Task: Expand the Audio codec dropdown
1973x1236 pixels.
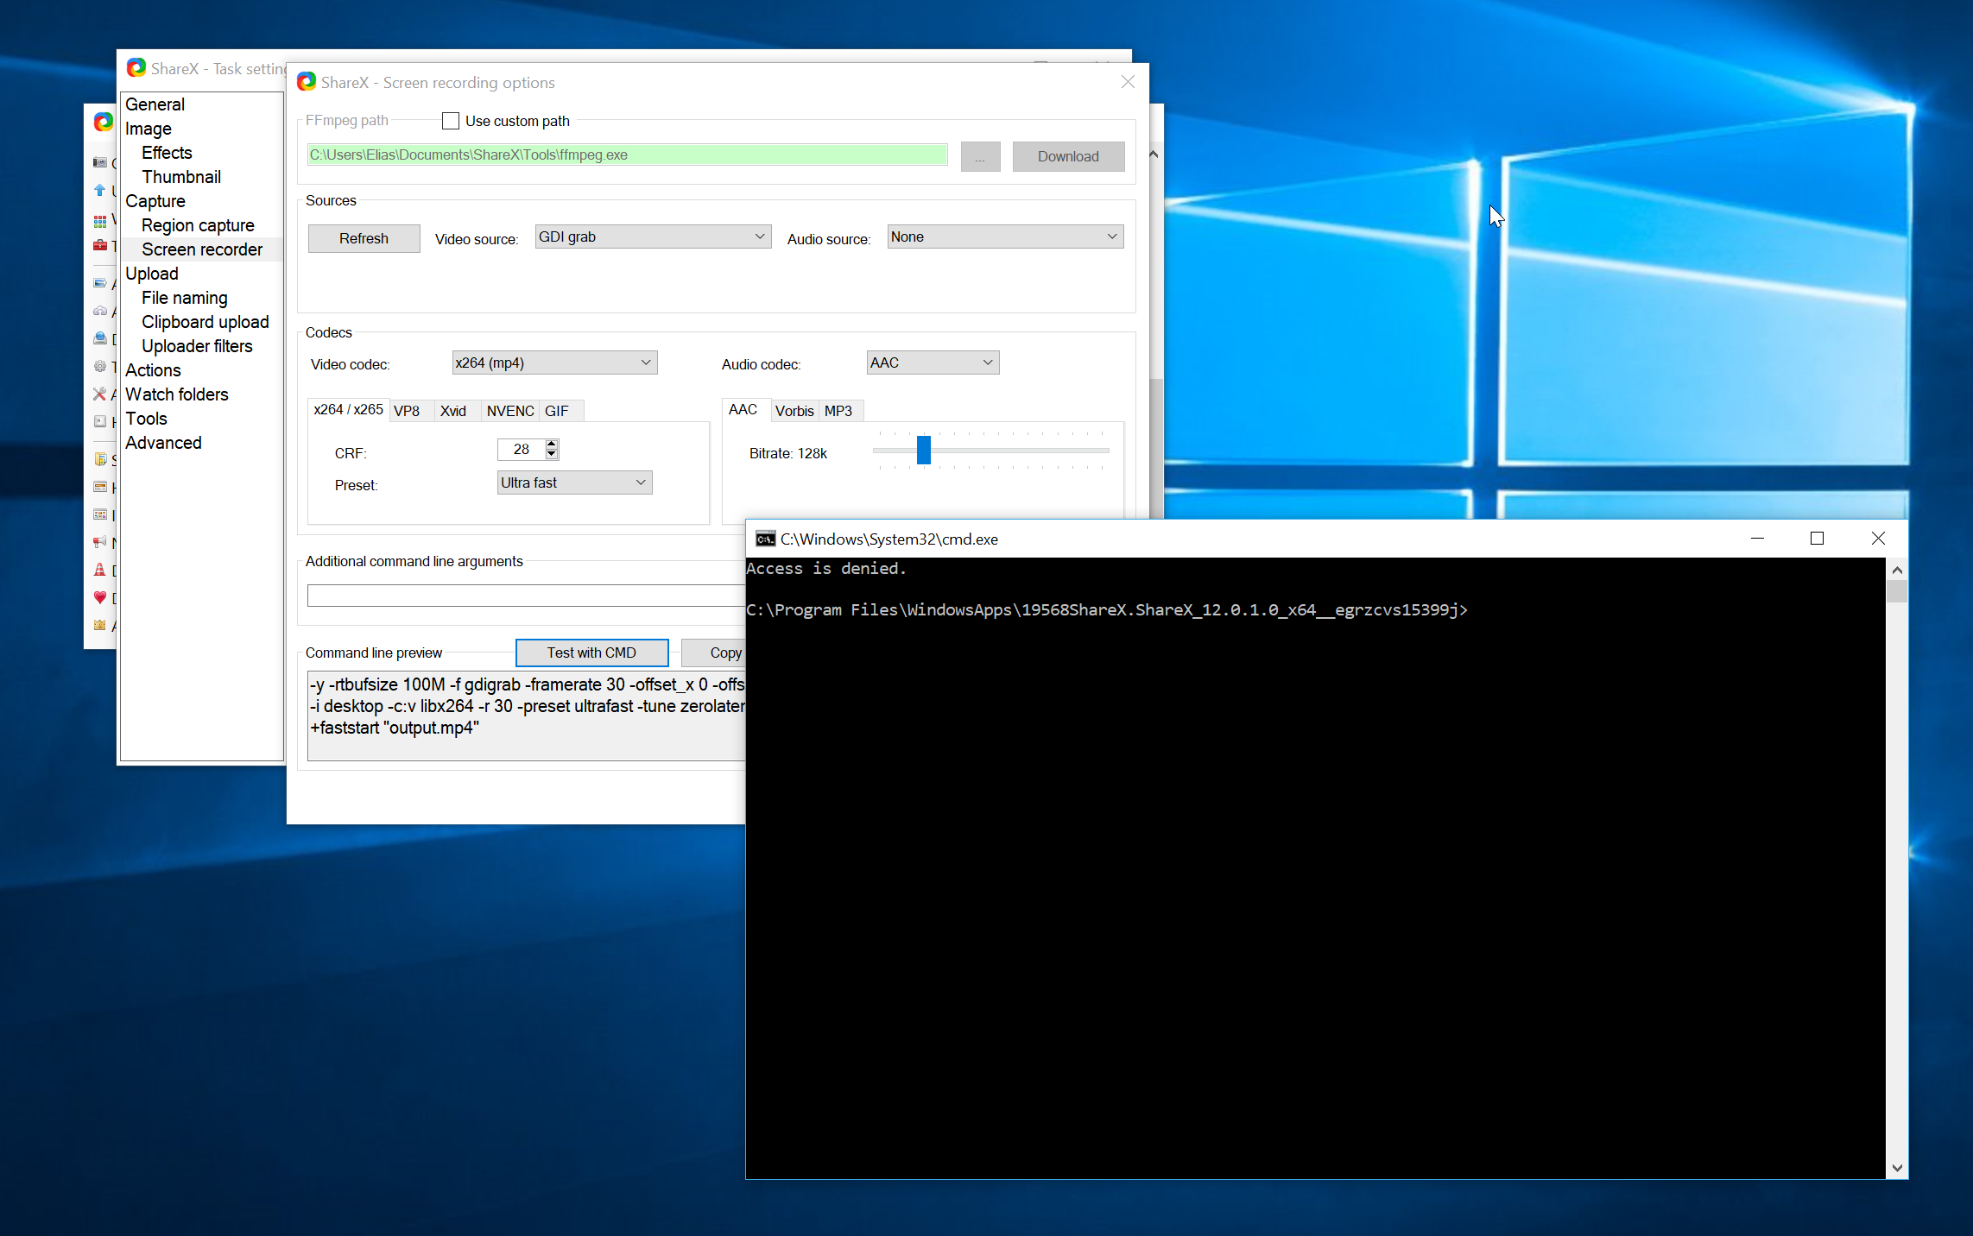Action: click(933, 363)
